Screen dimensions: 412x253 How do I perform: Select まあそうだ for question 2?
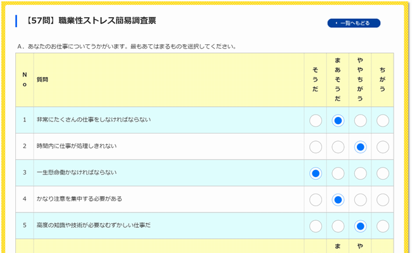(x=338, y=147)
